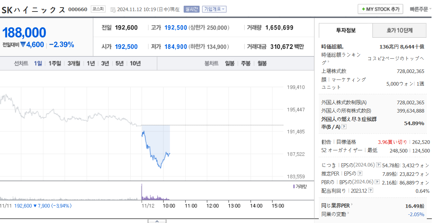Open help icon next to 推定PER EPS

coord(359,173)
